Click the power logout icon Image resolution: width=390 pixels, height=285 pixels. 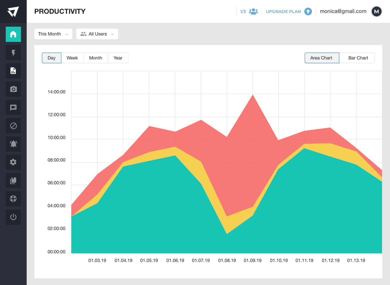tap(13, 217)
